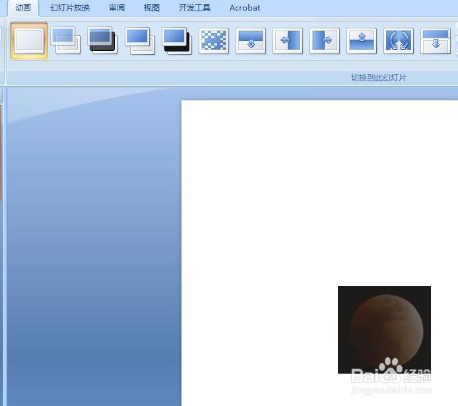458x406 pixels.
Task: Apply the Wipe Right transition
Action: pos(325,41)
